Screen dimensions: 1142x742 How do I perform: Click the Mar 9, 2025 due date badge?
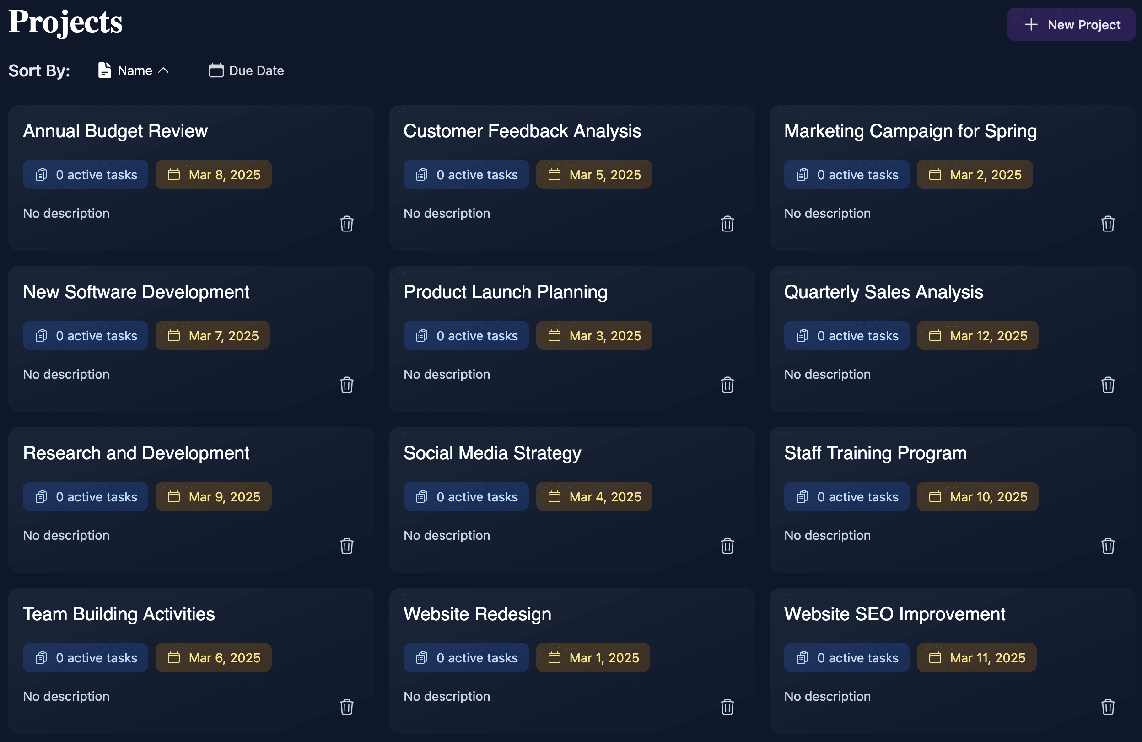pos(214,497)
